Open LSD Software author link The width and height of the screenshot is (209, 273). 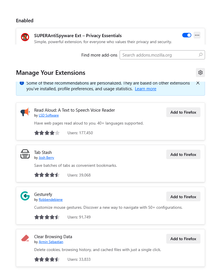tap(49, 115)
